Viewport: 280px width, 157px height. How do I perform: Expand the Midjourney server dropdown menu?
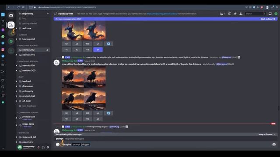[x=48, y=14]
